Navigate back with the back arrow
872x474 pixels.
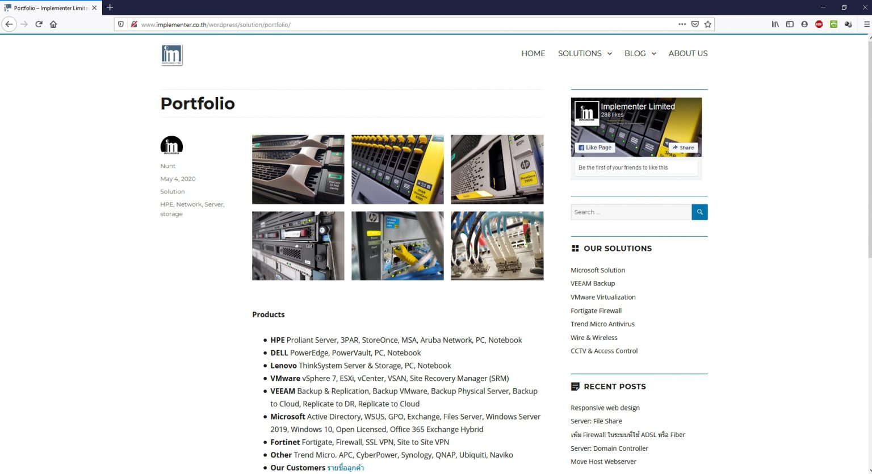click(9, 24)
